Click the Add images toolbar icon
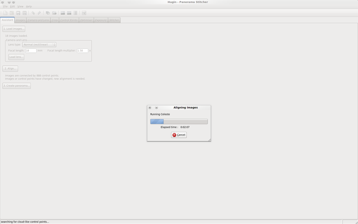358x224 pixels. (x=48, y=13)
